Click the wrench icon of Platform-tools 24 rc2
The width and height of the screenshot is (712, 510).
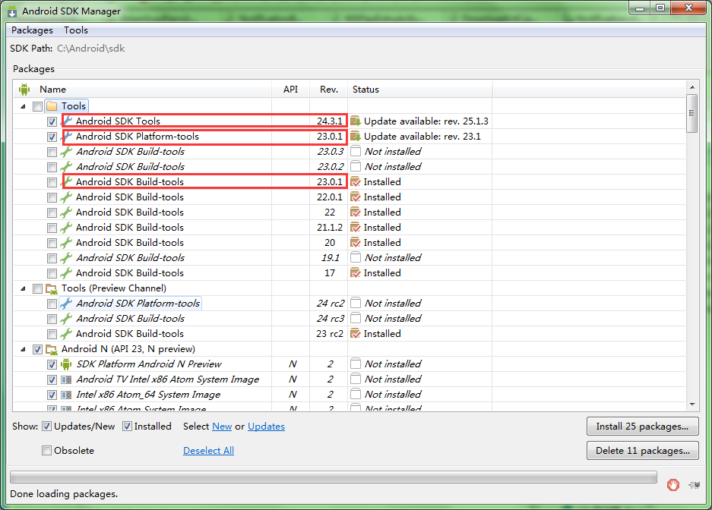(x=66, y=304)
